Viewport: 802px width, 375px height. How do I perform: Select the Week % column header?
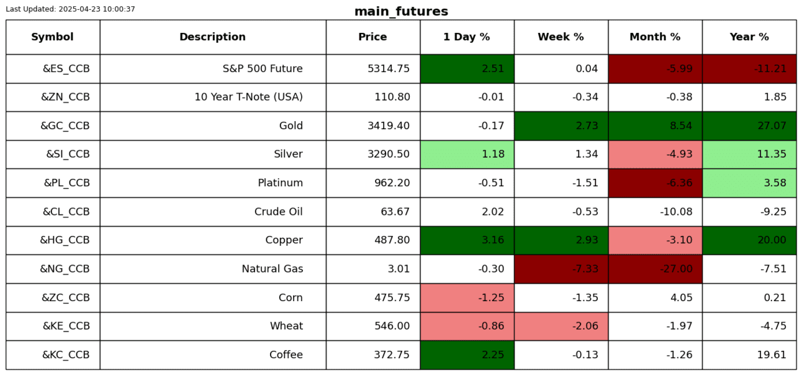click(x=561, y=37)
